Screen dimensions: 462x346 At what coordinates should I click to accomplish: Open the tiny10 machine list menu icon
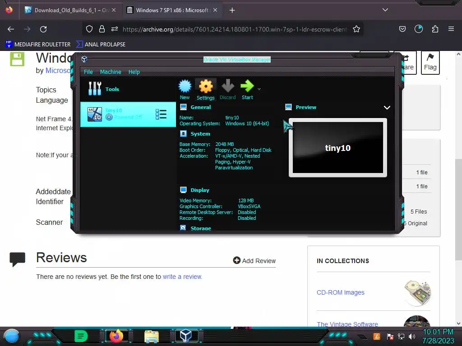161,114
